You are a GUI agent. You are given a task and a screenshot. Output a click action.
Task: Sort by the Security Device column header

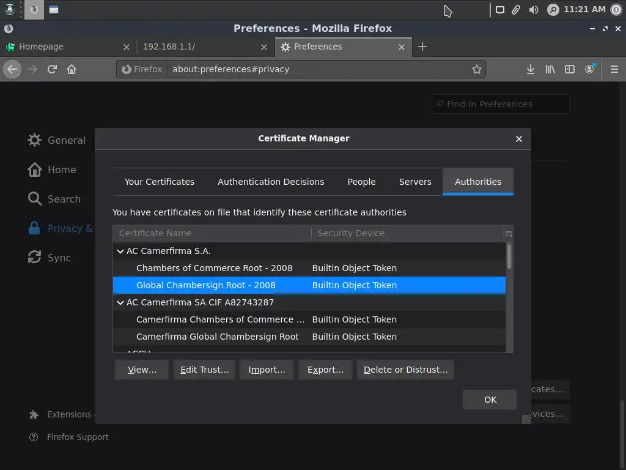407,233
